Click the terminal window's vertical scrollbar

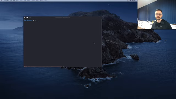point(102,43)
